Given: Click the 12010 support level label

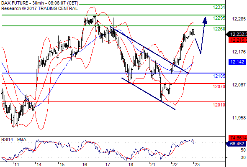Looking at the screenshot, I should click(x=219, y=105).
